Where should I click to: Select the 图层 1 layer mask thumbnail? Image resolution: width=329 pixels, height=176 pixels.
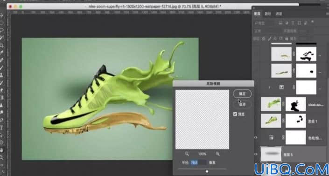pos(296,121)
